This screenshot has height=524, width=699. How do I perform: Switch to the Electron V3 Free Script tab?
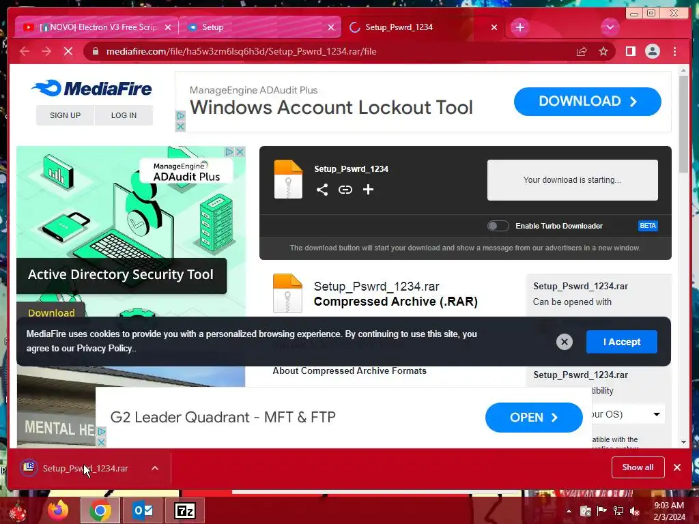(x=96, y=27)
